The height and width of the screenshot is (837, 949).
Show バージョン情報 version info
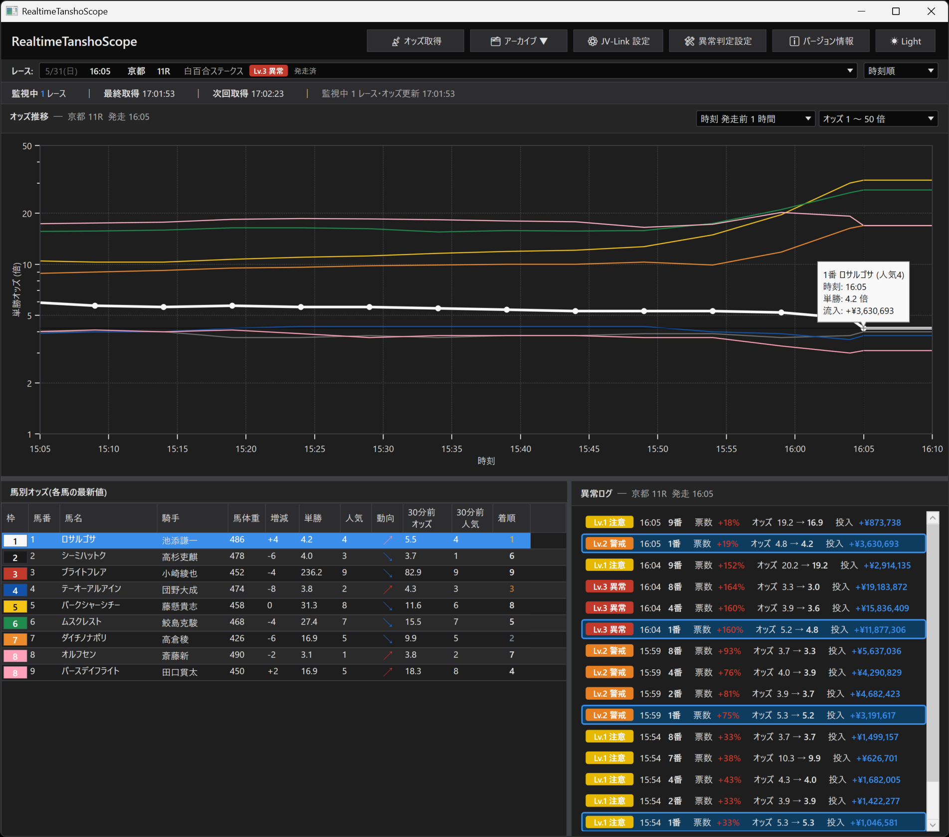821,41
